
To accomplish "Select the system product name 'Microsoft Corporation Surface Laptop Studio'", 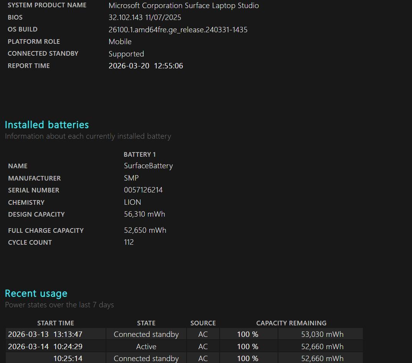I will click(x=184, y=5).
